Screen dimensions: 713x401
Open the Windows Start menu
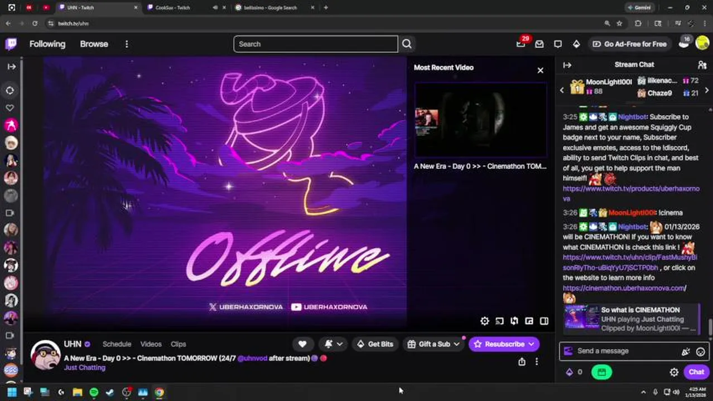click(x=11, y=392)
